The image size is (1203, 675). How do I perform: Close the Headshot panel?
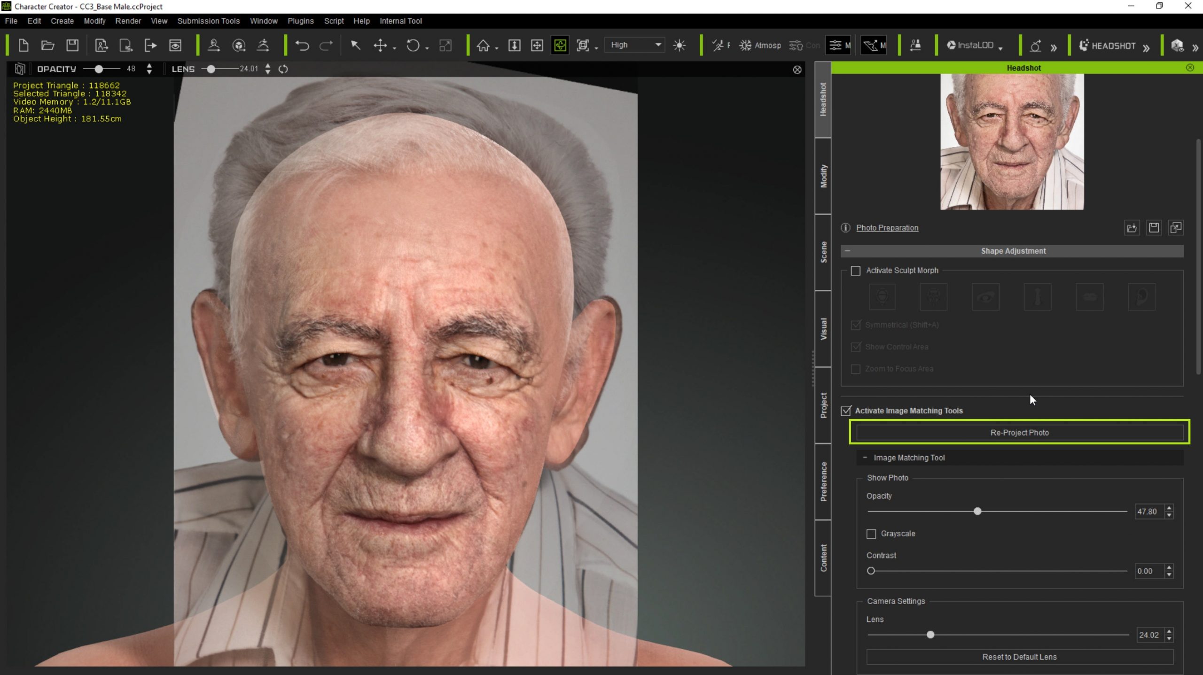[x=1190, y=68]
